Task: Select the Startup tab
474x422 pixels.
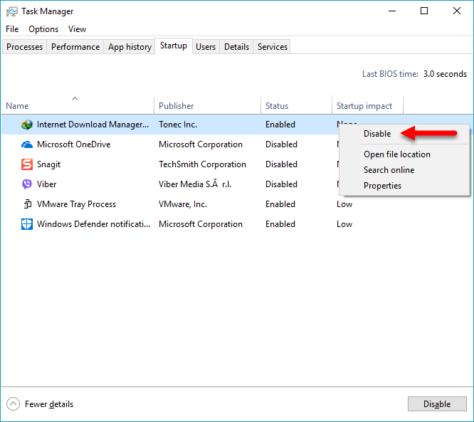Action: coord(174,46)
